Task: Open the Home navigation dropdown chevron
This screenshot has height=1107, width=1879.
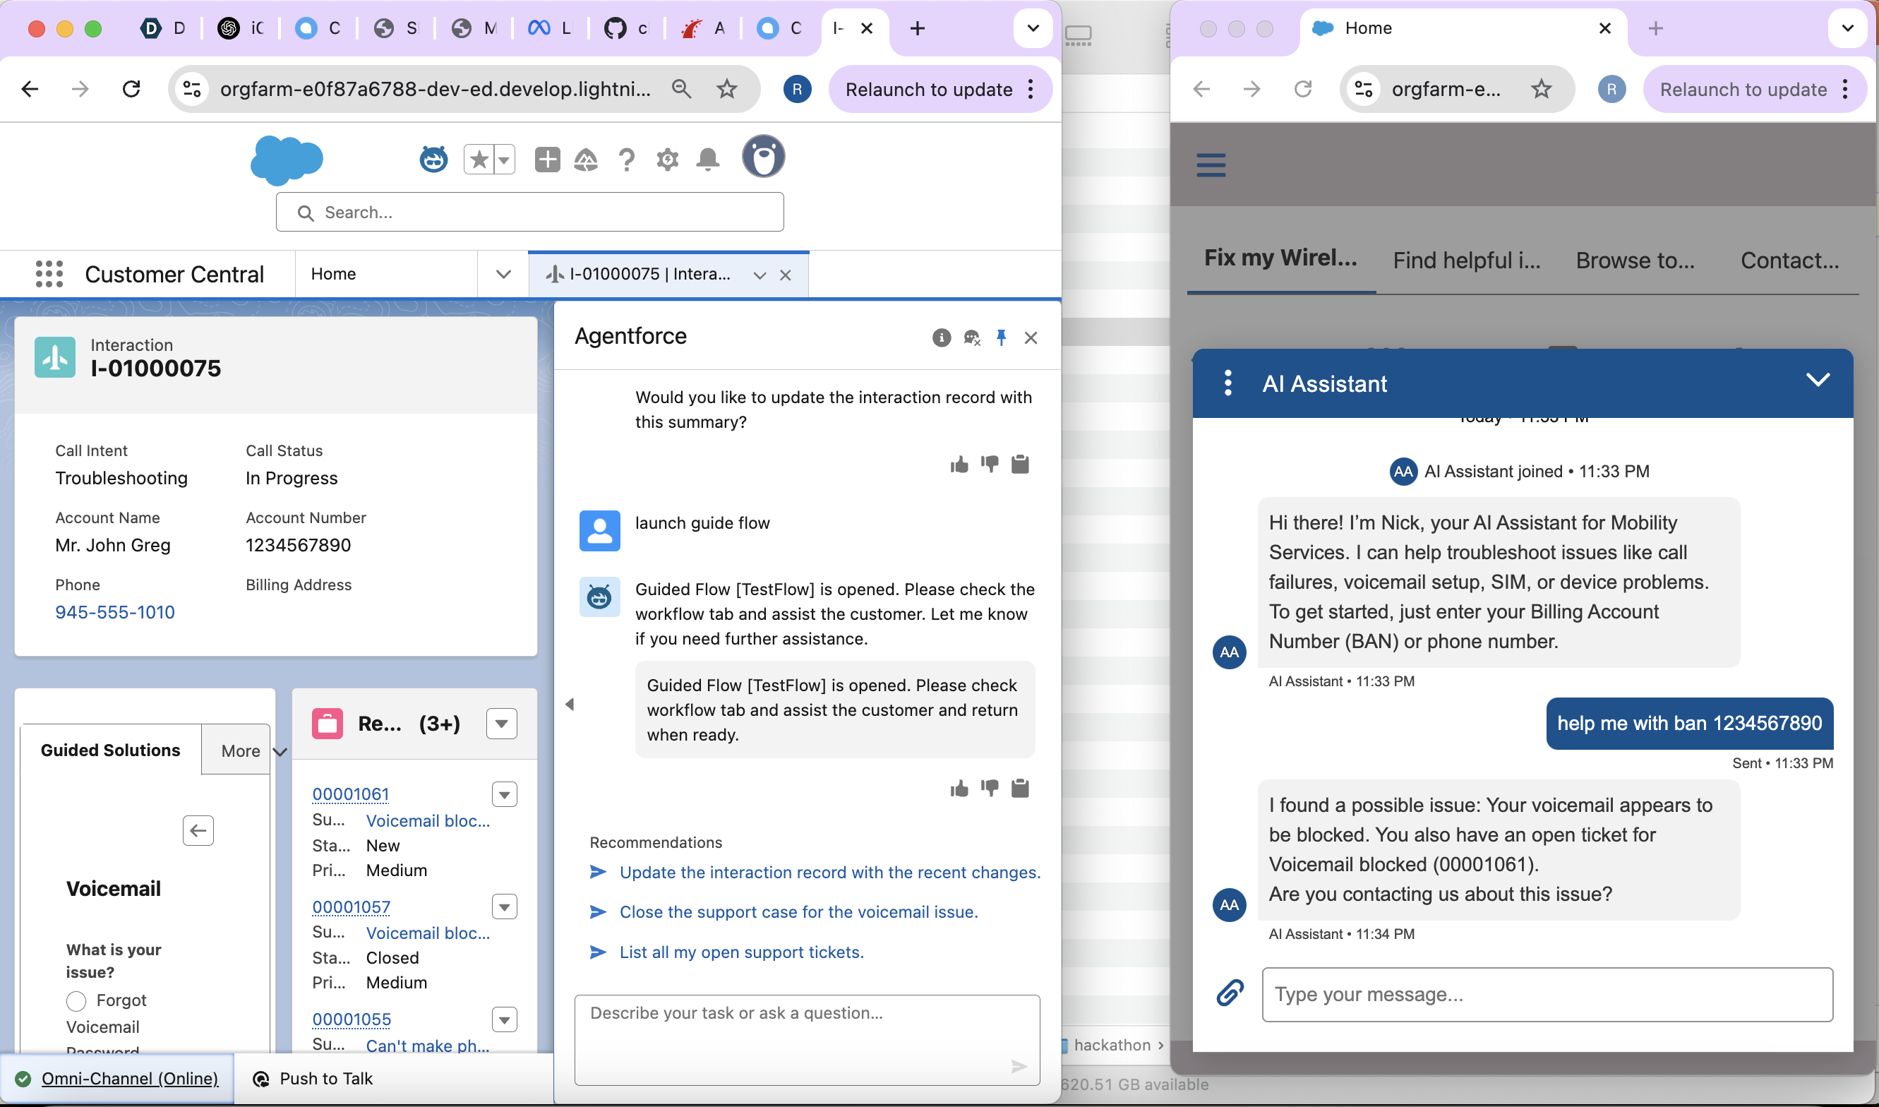Action: click(503, 274)
